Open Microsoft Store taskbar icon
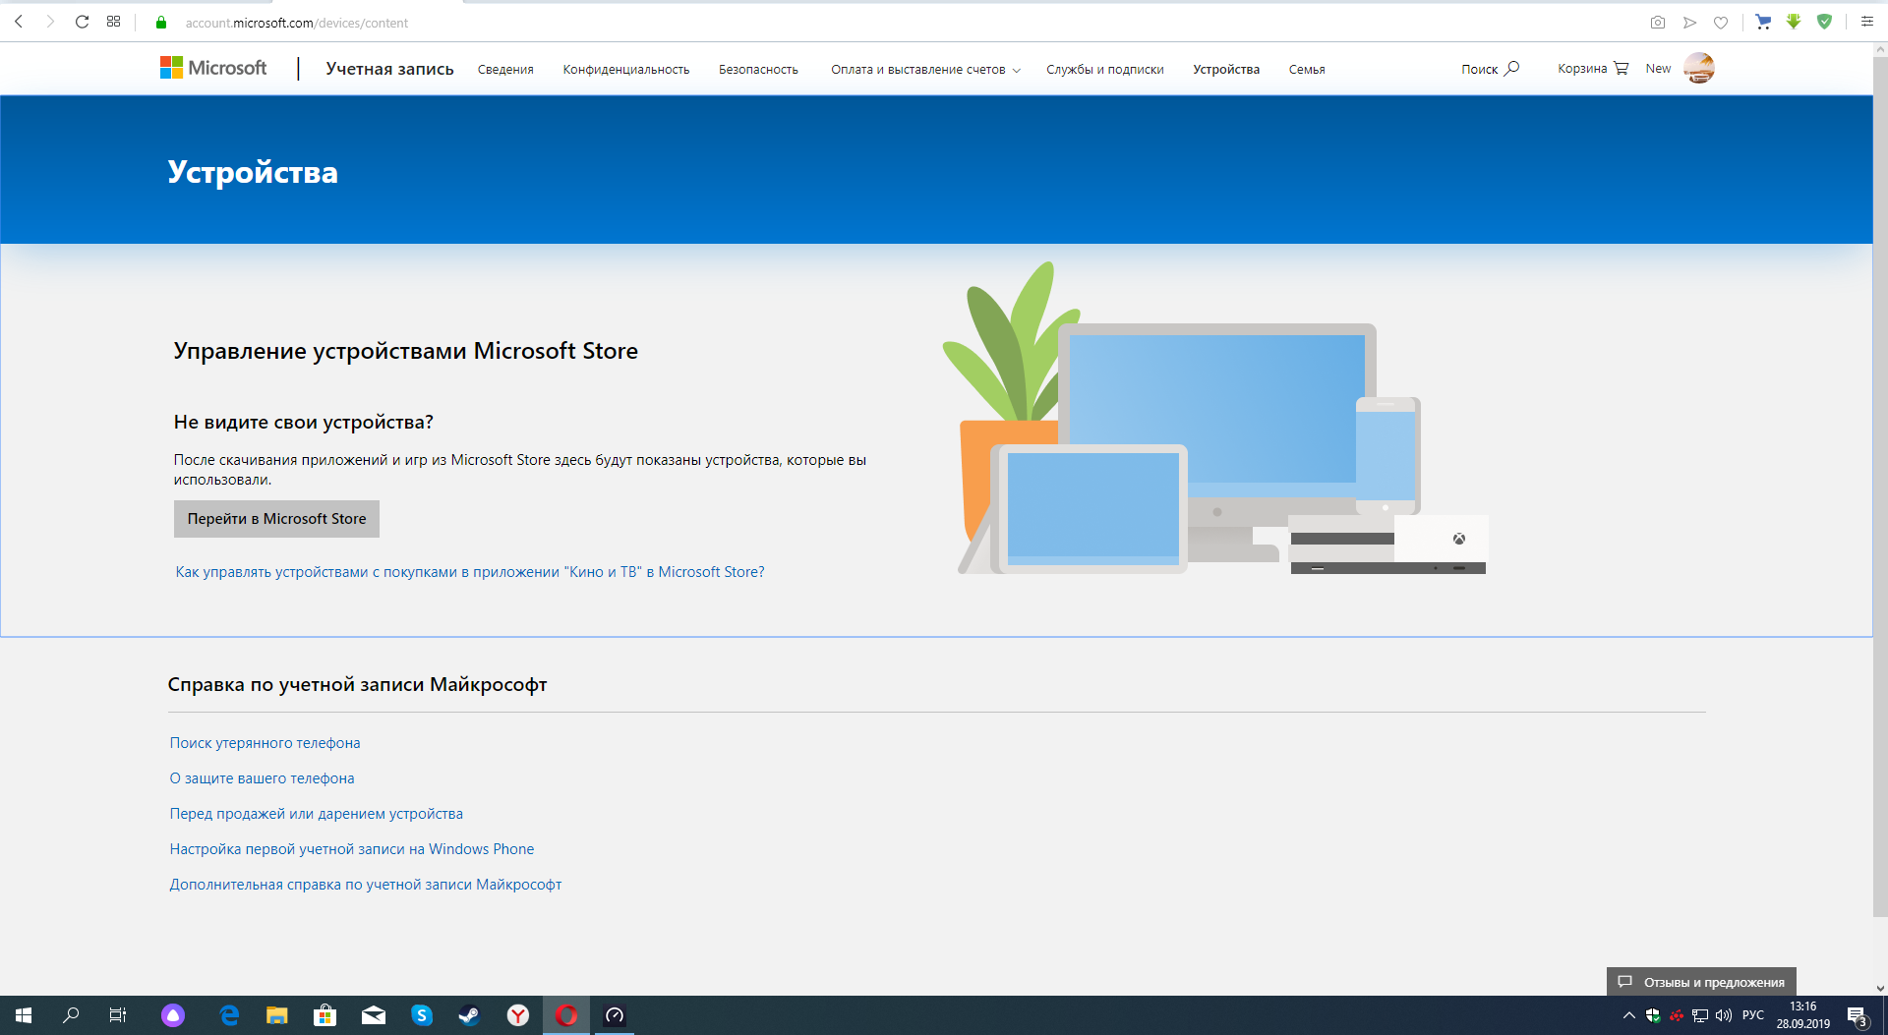This screenshot has height=1035, width=1888. point(325,1015)
